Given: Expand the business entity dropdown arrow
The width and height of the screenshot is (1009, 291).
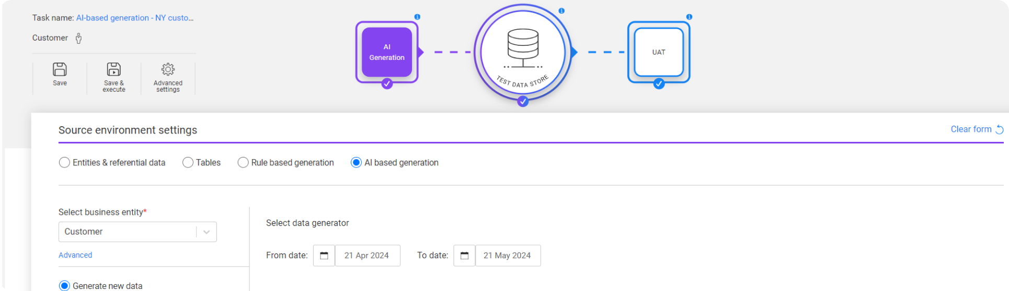Looking at the screenshot, I should pos(207,232).
